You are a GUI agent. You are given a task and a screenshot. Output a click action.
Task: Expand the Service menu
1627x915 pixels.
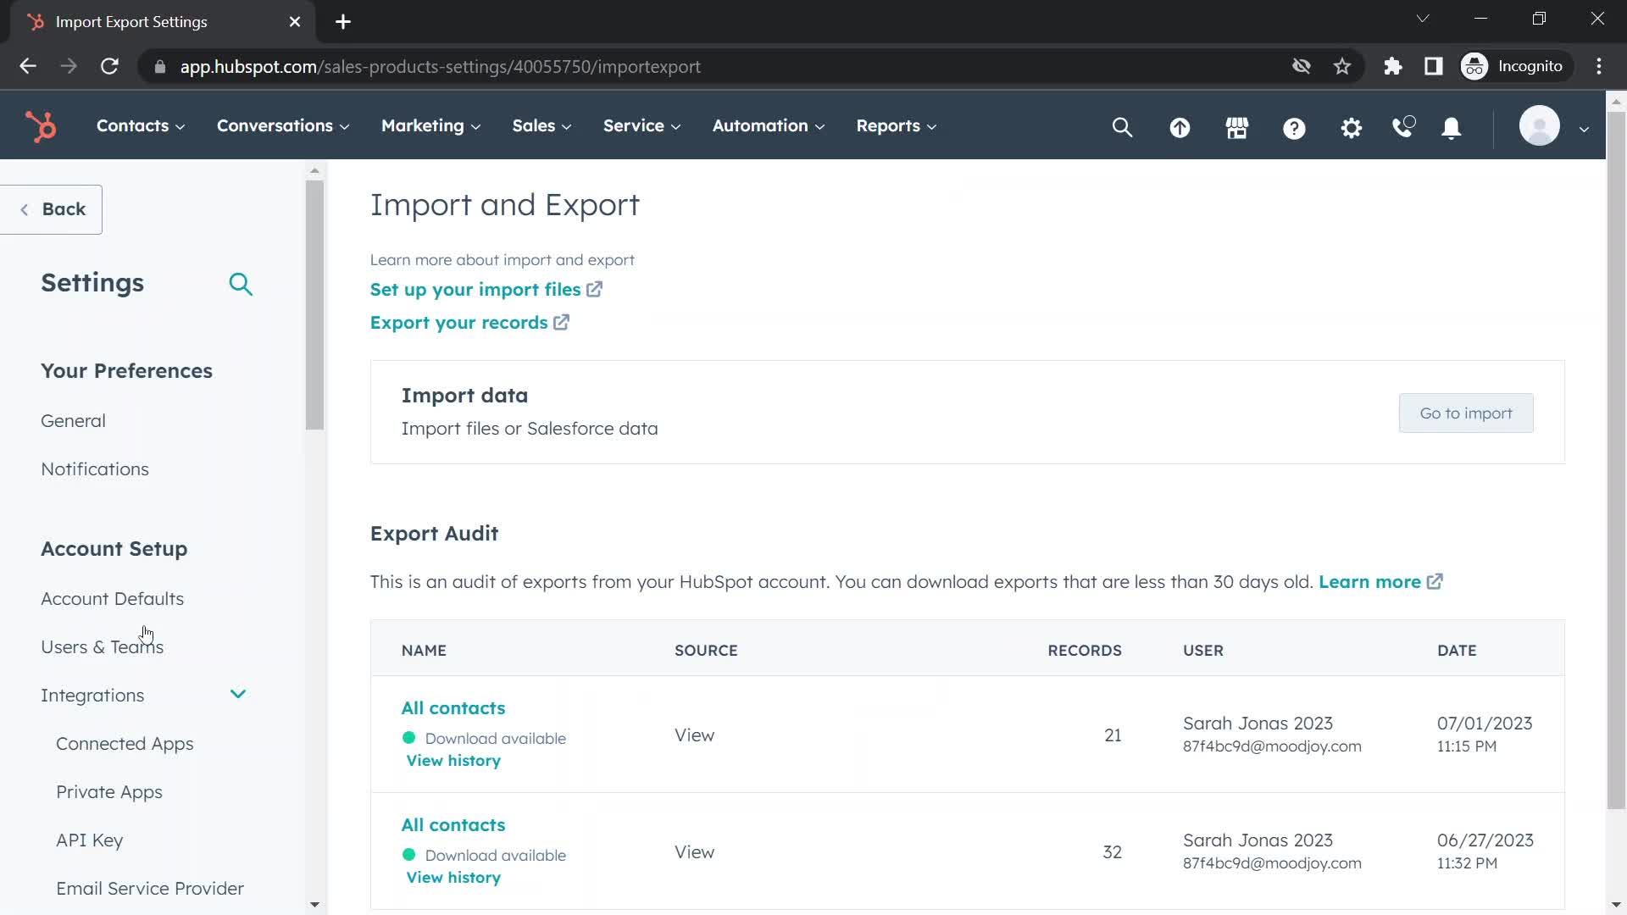(x=641, y=126)
